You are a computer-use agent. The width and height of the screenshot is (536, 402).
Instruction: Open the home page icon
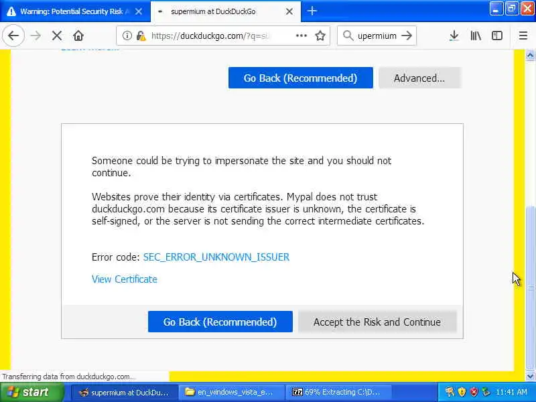coord(78,36)
